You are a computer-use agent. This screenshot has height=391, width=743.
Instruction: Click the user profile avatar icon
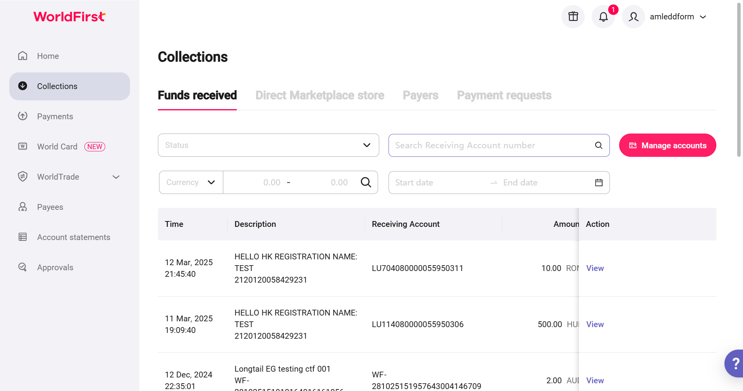pyautogui.click(x=633, y=17)
